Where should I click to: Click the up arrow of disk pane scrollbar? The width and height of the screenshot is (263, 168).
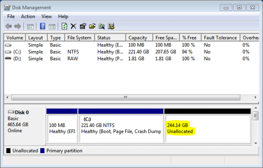[256, 108]
